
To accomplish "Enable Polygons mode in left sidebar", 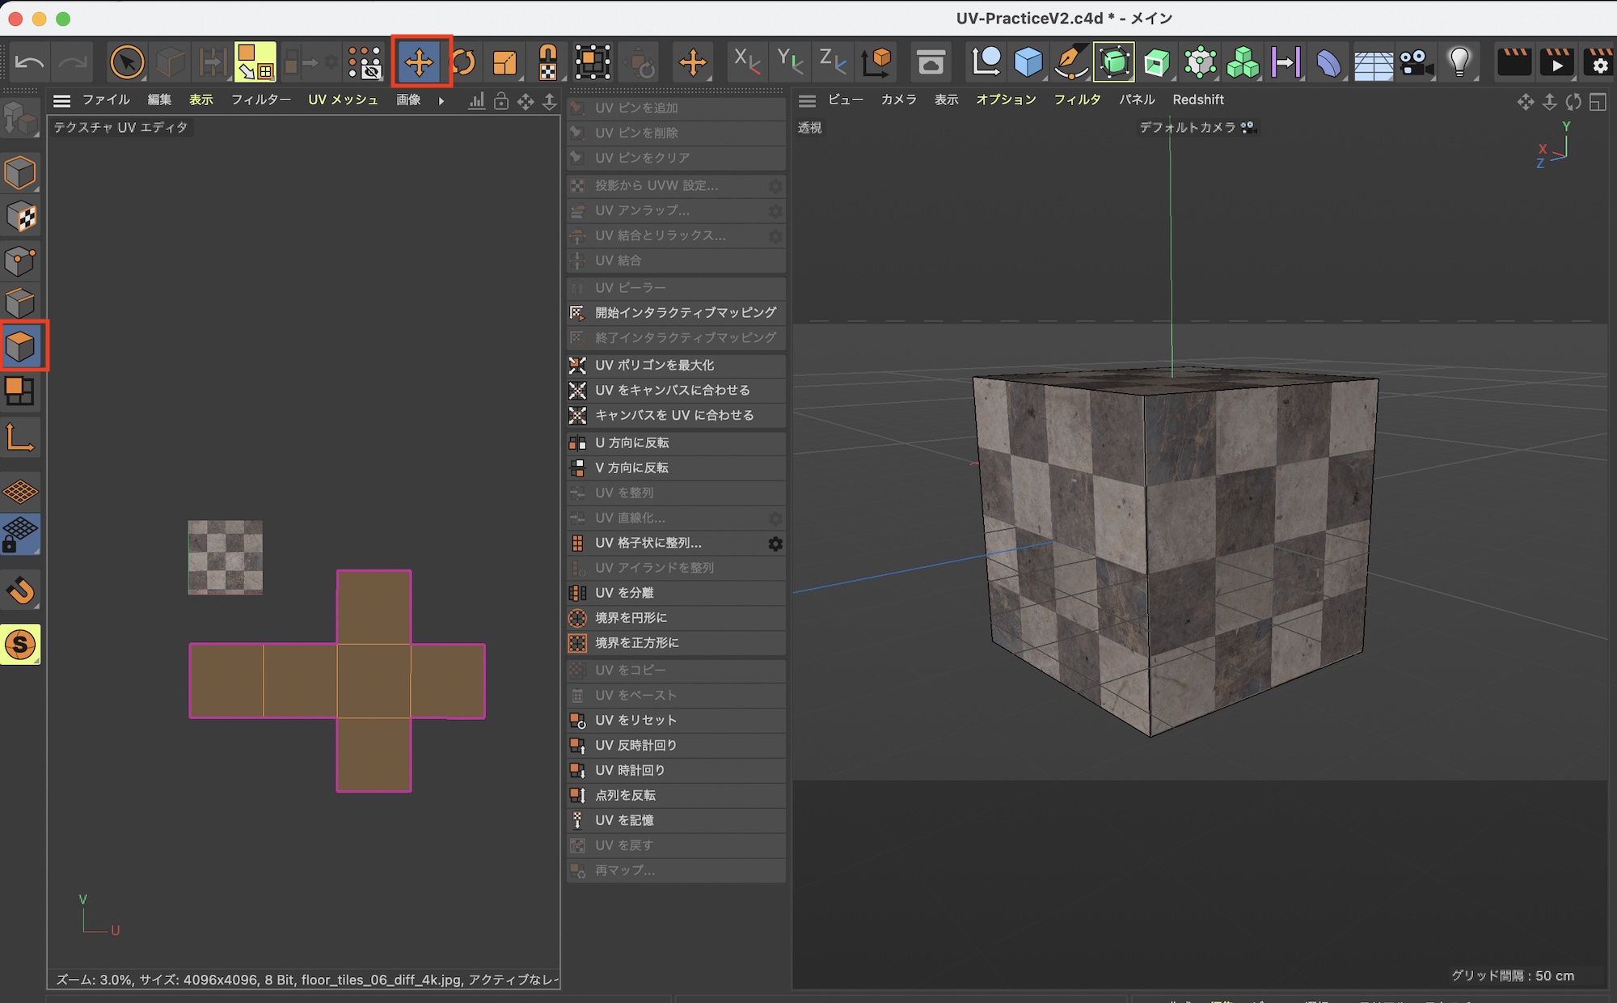I will coord(21,346).
